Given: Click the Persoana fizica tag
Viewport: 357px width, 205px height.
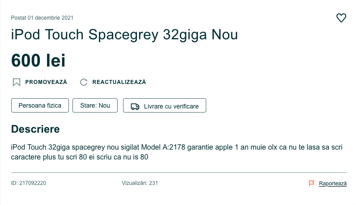Looking at the screenshot, I should (x=40, y=105).
